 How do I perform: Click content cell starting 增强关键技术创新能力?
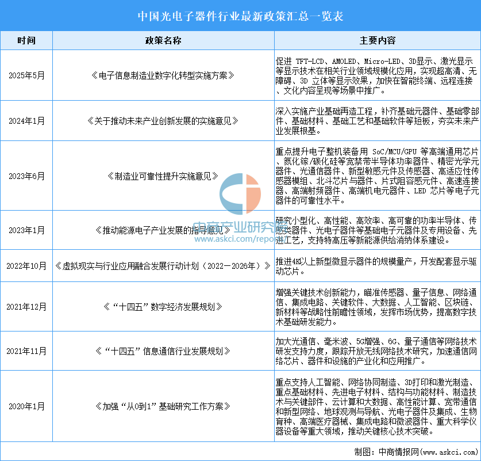pyautogui.click(x=378, y=307)
